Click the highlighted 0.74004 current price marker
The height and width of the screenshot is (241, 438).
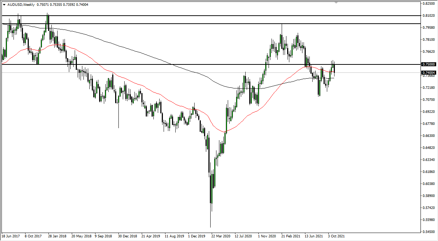click(x=429, y=72)
